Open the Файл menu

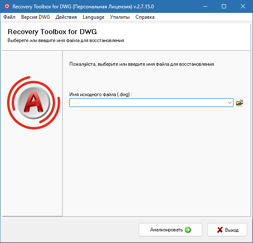tap(10, 17)
